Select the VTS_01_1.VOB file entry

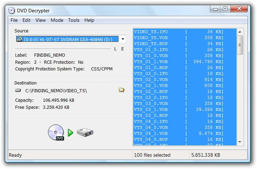pyautogui.click(x=151, y=62)
